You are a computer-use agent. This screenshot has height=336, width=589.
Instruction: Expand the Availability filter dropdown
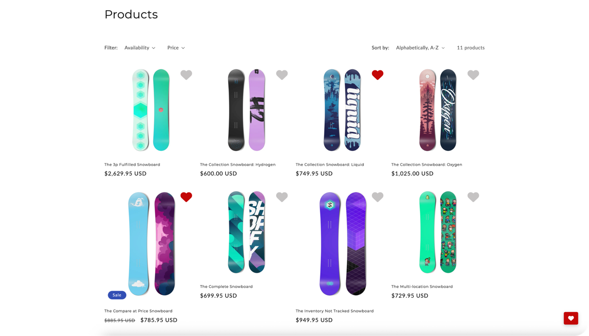point(140,48)
